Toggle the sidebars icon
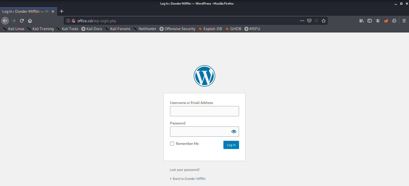This screenshot has height=186, width=409. (x=370, y=21)
